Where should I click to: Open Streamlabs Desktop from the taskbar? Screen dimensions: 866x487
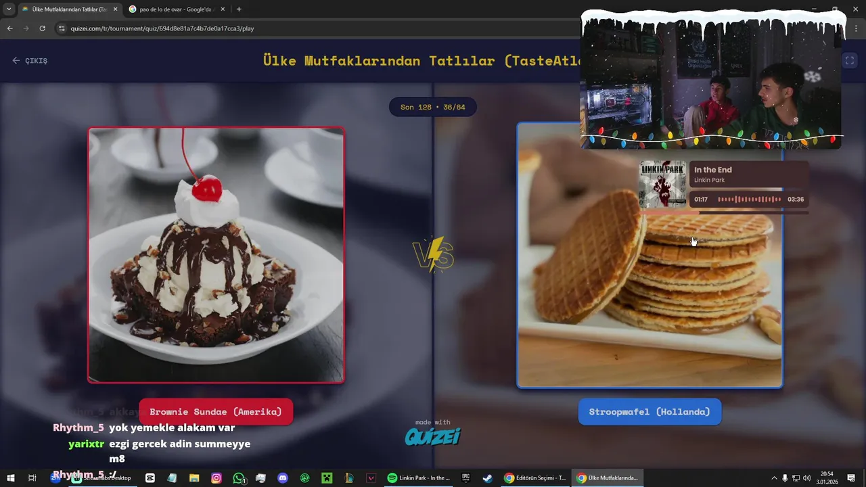(101, 478)
